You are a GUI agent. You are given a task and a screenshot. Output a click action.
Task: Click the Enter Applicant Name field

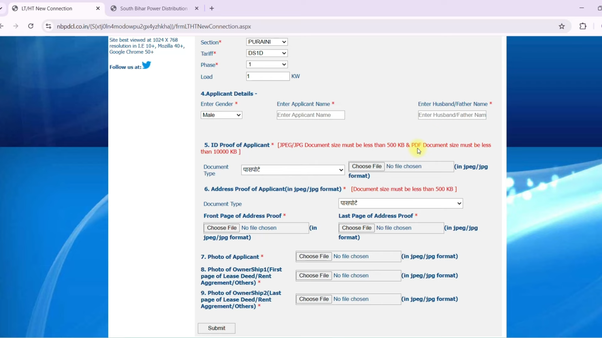point(310,115)
